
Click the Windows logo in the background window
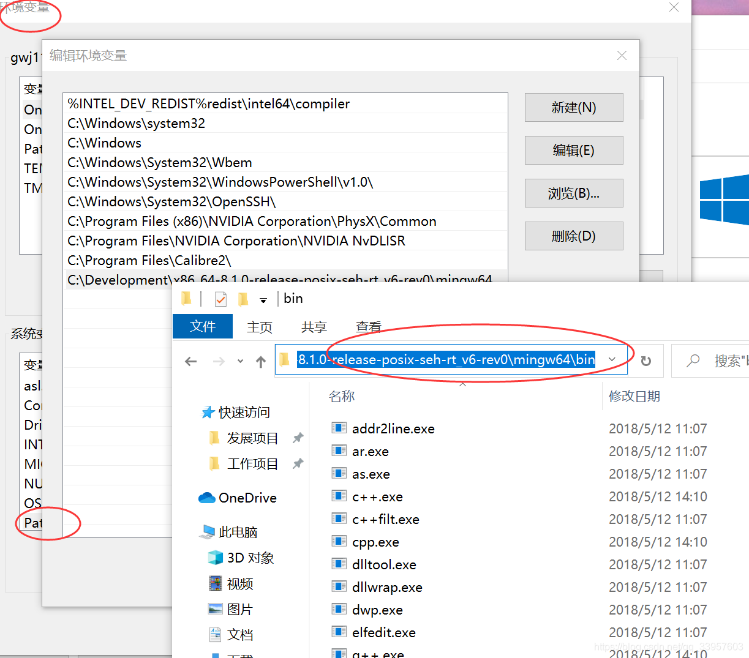(725, 200)
